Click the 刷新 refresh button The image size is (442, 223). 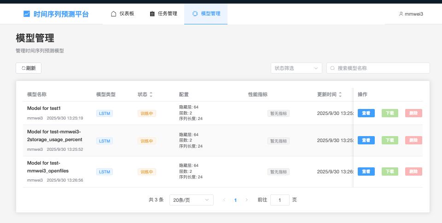pos(29,68)
